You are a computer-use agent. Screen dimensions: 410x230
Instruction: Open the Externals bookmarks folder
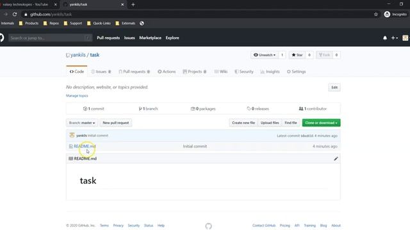pos(126,23)
